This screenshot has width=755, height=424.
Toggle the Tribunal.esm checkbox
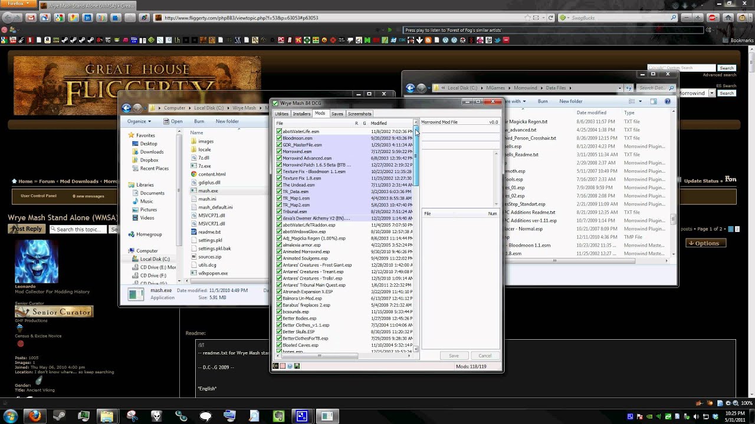pos(279,211)
